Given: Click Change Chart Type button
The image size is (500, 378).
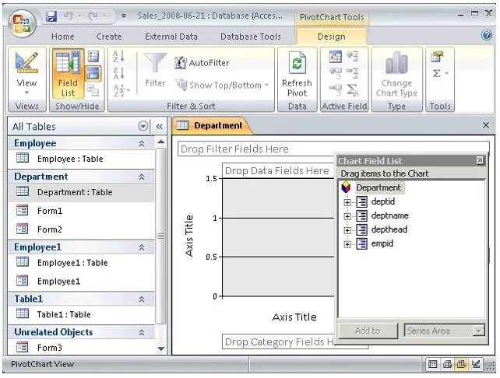Looking at the screenshot, I should pyautogui.click(x=396, y=74).
